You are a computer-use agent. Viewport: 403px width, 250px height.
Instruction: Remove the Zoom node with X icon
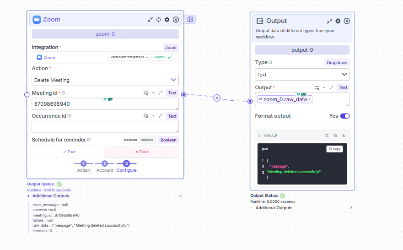coord(176,20)
